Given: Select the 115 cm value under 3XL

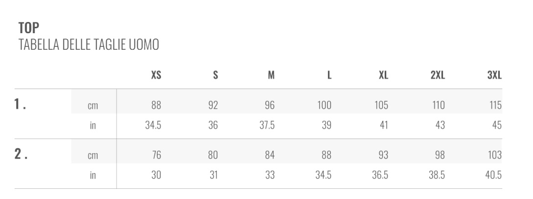Looking at the screenshot, I should click(x=495, y=105).
